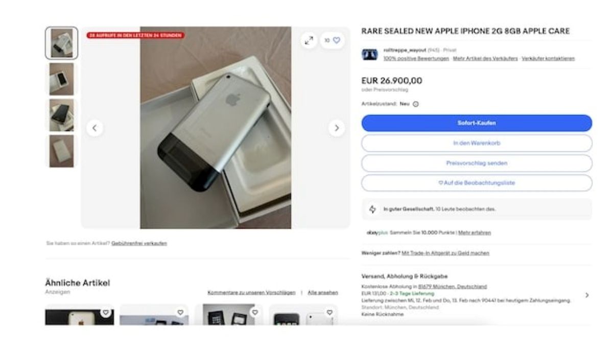Favorite the second similar item
Screen dimensions: 613x345
pyautogui.click(x=180, y=312)
